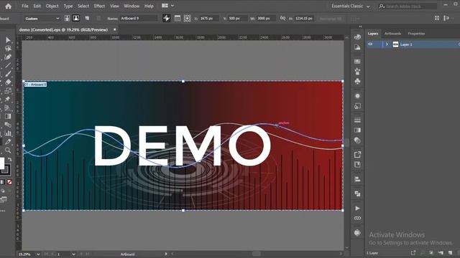The height and width of the screenshot is (258, 460).
Task: Collapse the panel dock arrows
Action: tap(360, 27)
